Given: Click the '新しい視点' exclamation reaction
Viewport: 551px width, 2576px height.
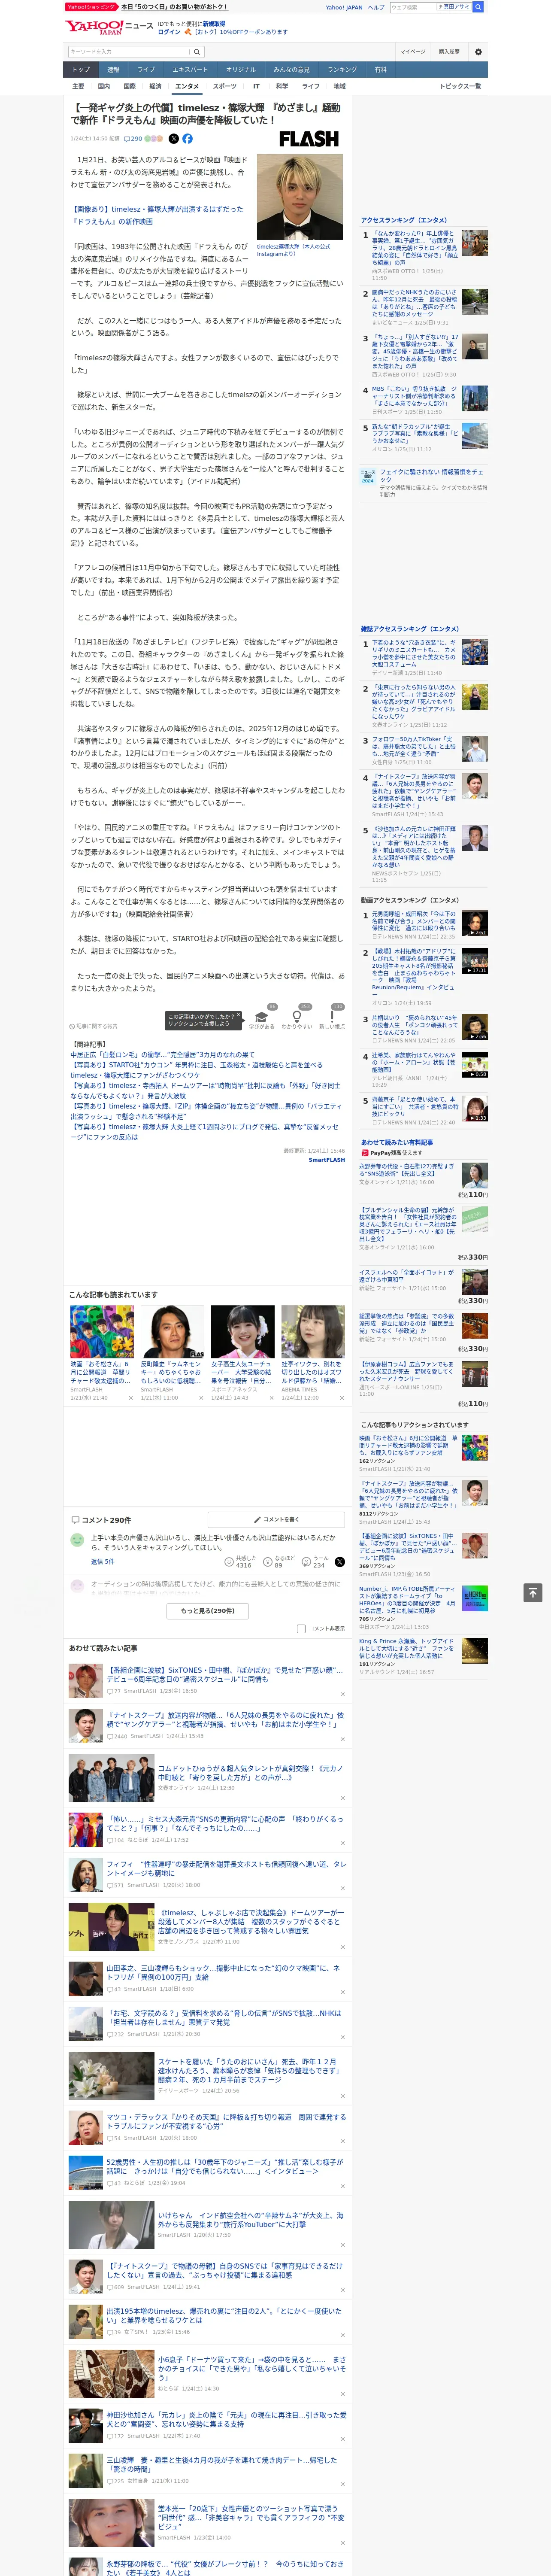Looking at the screenshot, I should (332, 1019).
